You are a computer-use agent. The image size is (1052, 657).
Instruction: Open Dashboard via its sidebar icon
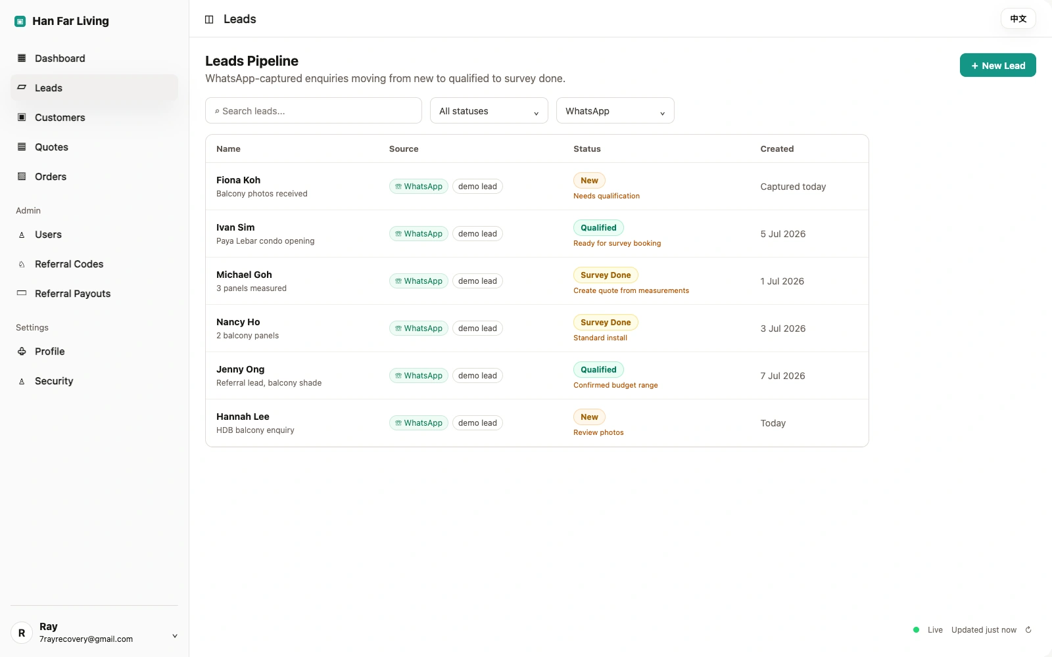click(x=22, y=58)
